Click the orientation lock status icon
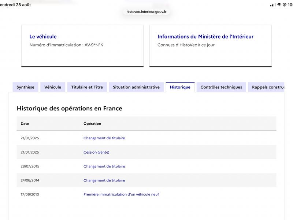The image size is (293, 220). (x=285, y=5)
